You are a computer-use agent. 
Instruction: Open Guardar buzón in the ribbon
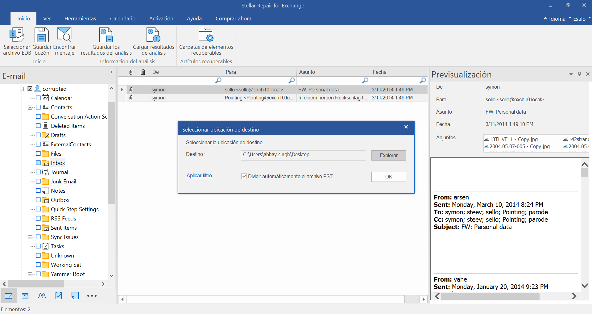(42, 42)
